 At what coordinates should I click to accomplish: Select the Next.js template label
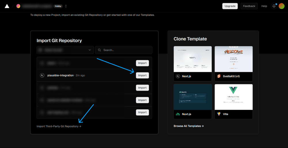pyautogui.click(x=187, y=76)
